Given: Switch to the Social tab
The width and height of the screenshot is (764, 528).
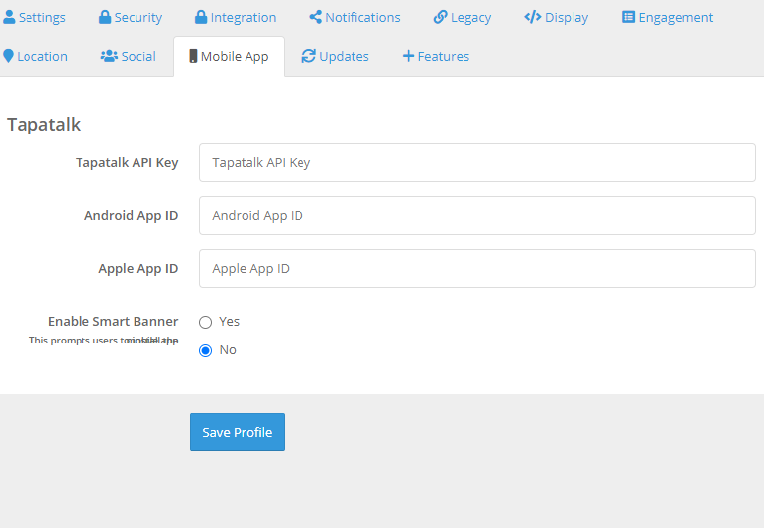Looking at the screenshot, I should coord(129,57).
